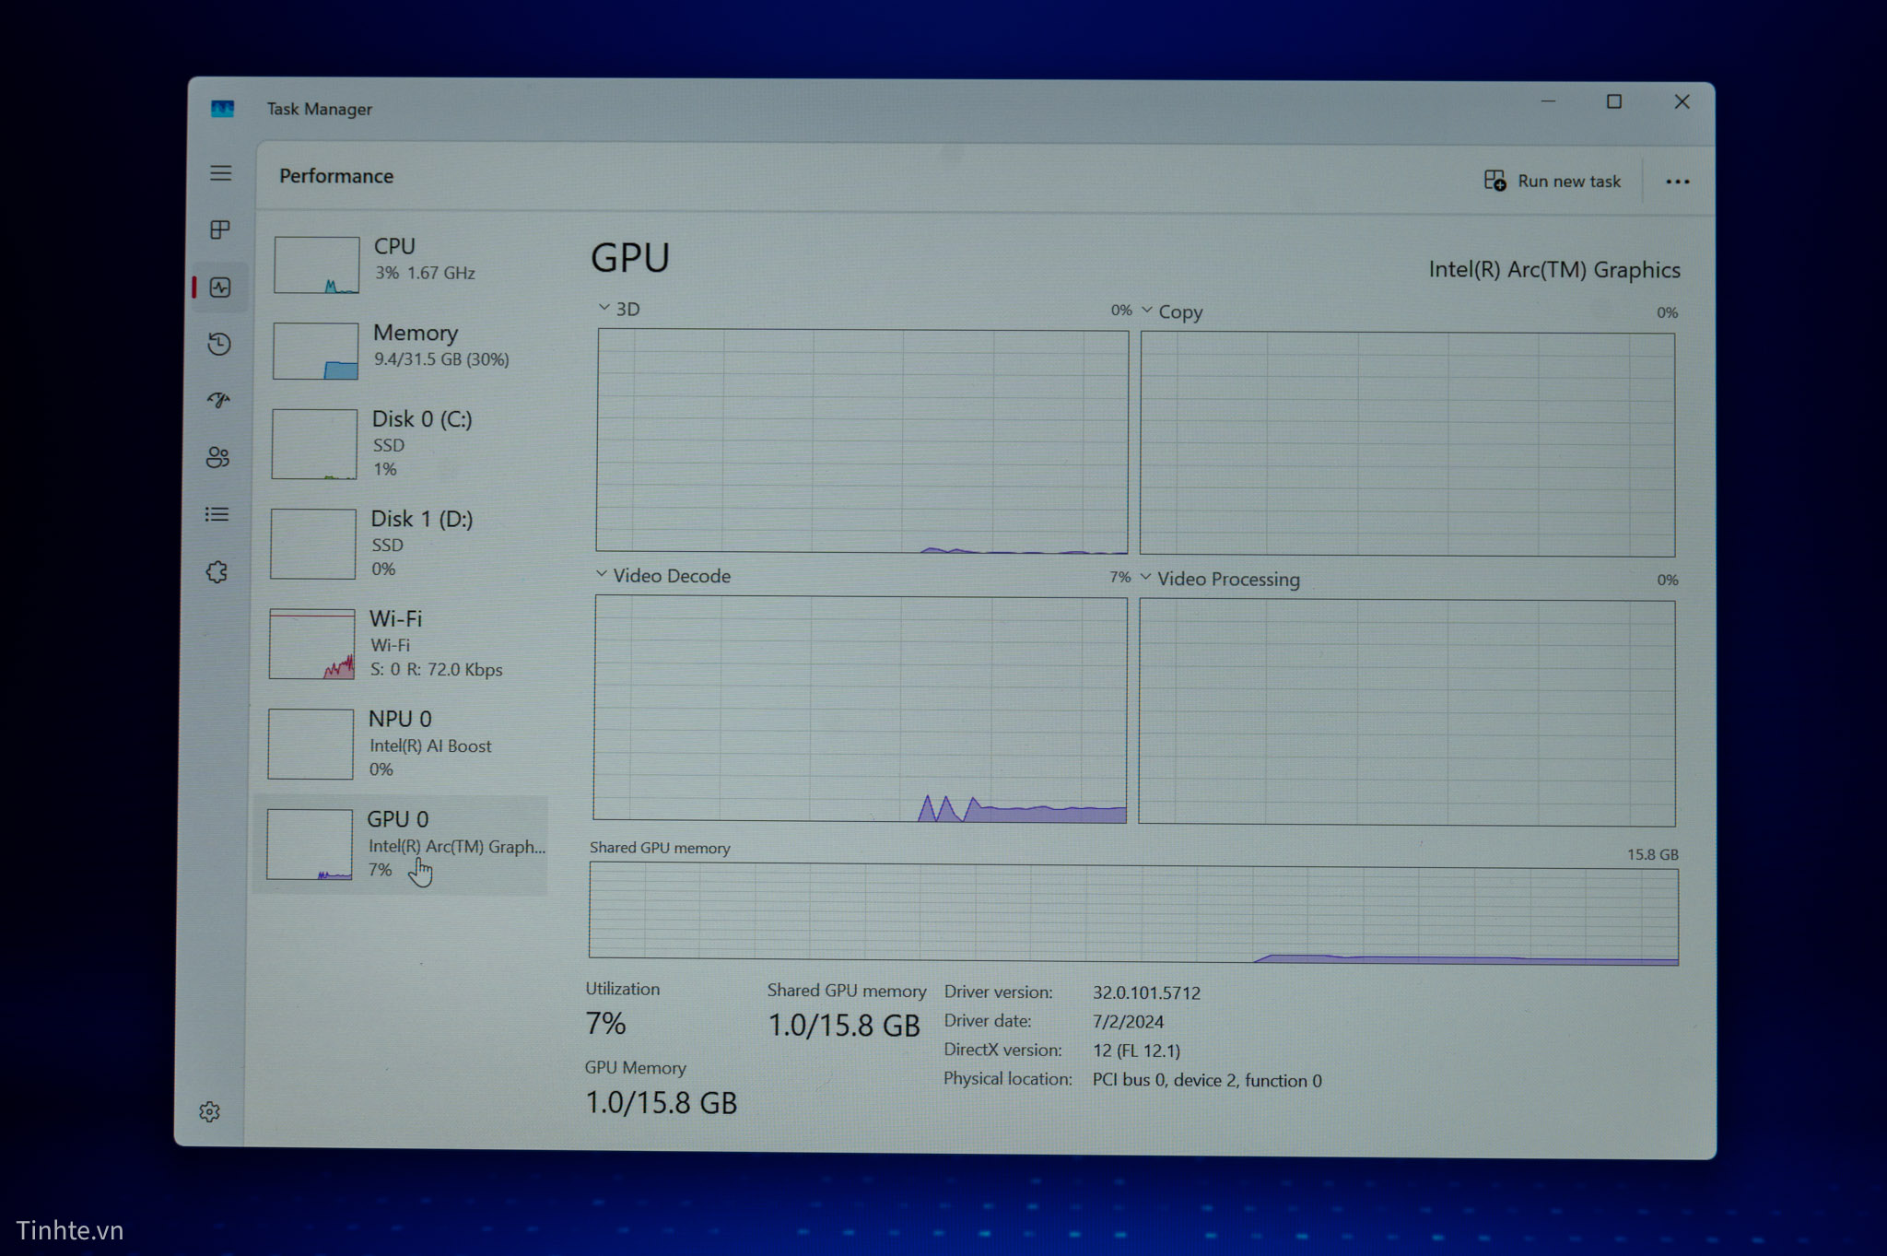
Task: Open the Services puzzle icon
Action: pyautogui.click(x=217, y=572)
